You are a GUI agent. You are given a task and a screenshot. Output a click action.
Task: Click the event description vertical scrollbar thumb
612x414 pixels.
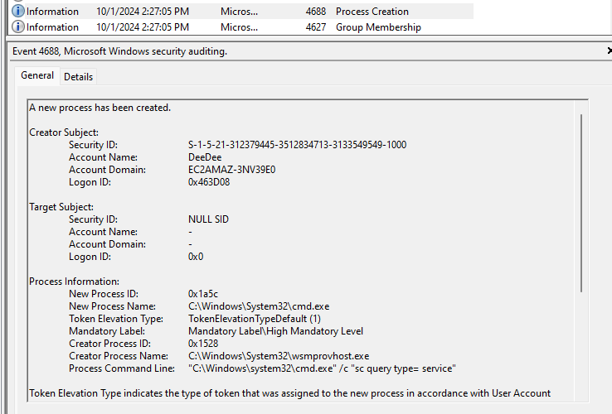click(581, 203)
